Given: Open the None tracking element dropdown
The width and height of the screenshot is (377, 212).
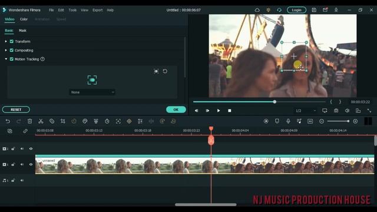Looking at the screenshot, I should coord(92,92).
